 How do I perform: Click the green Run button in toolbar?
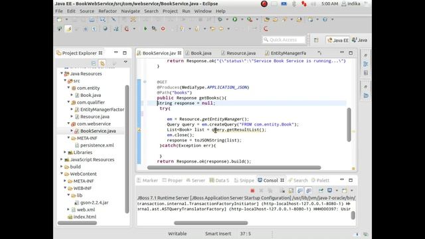(x=234, y=19)
